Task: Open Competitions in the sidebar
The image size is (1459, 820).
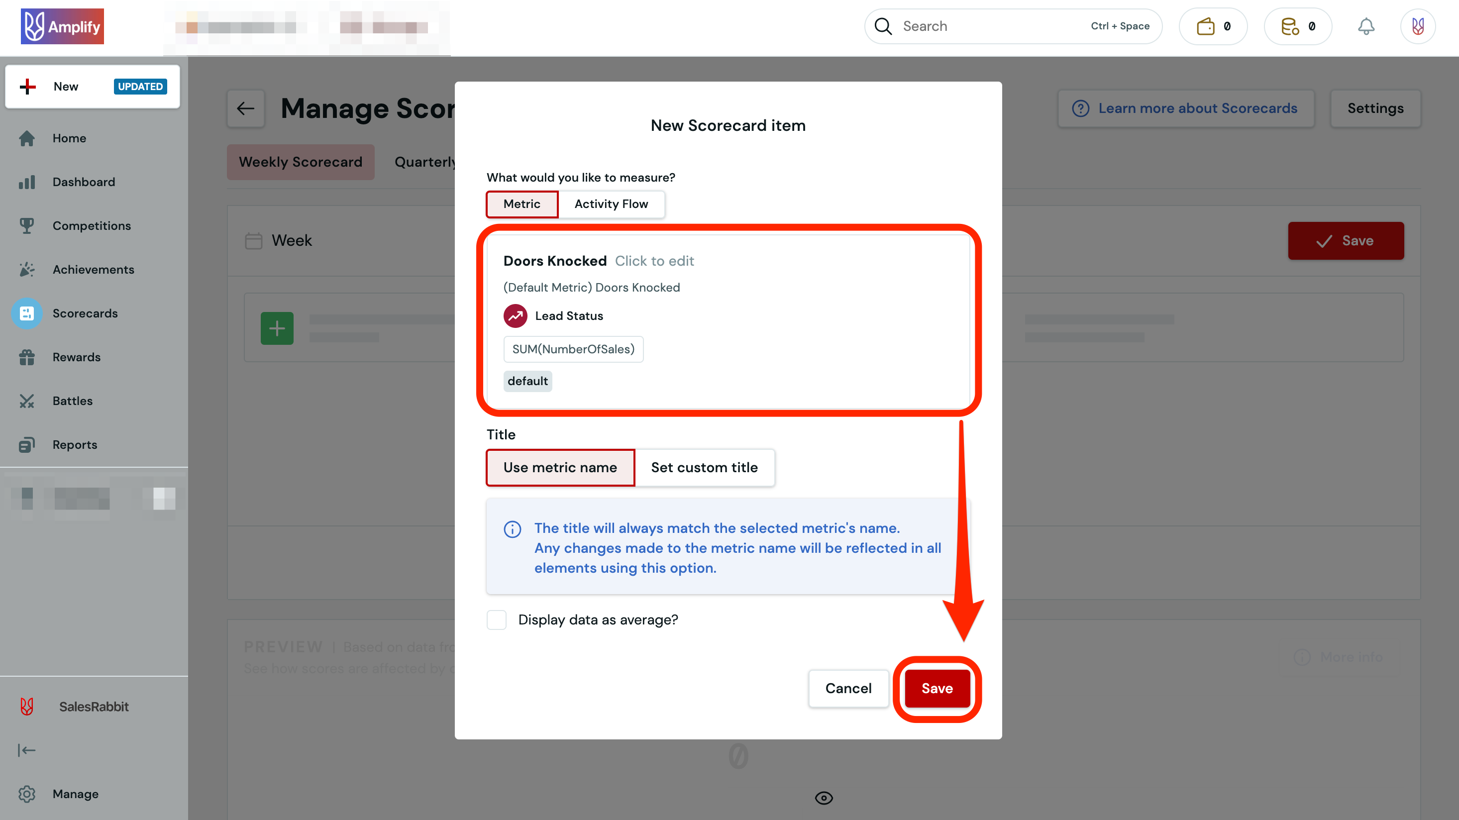Action: pyautogui.click(x=91, y=225)
